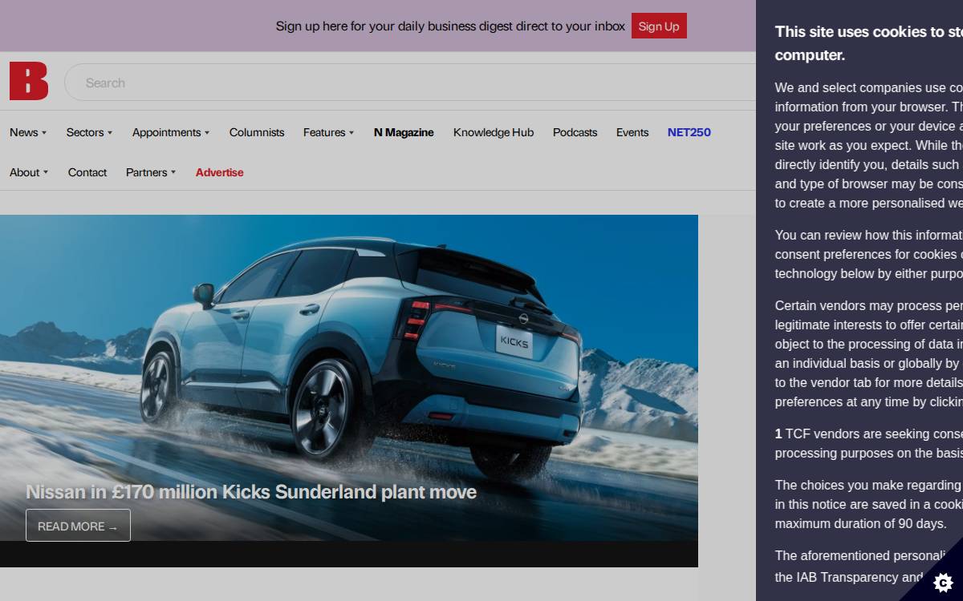Go to Knowledge Hub

click(x=494, y=132)
